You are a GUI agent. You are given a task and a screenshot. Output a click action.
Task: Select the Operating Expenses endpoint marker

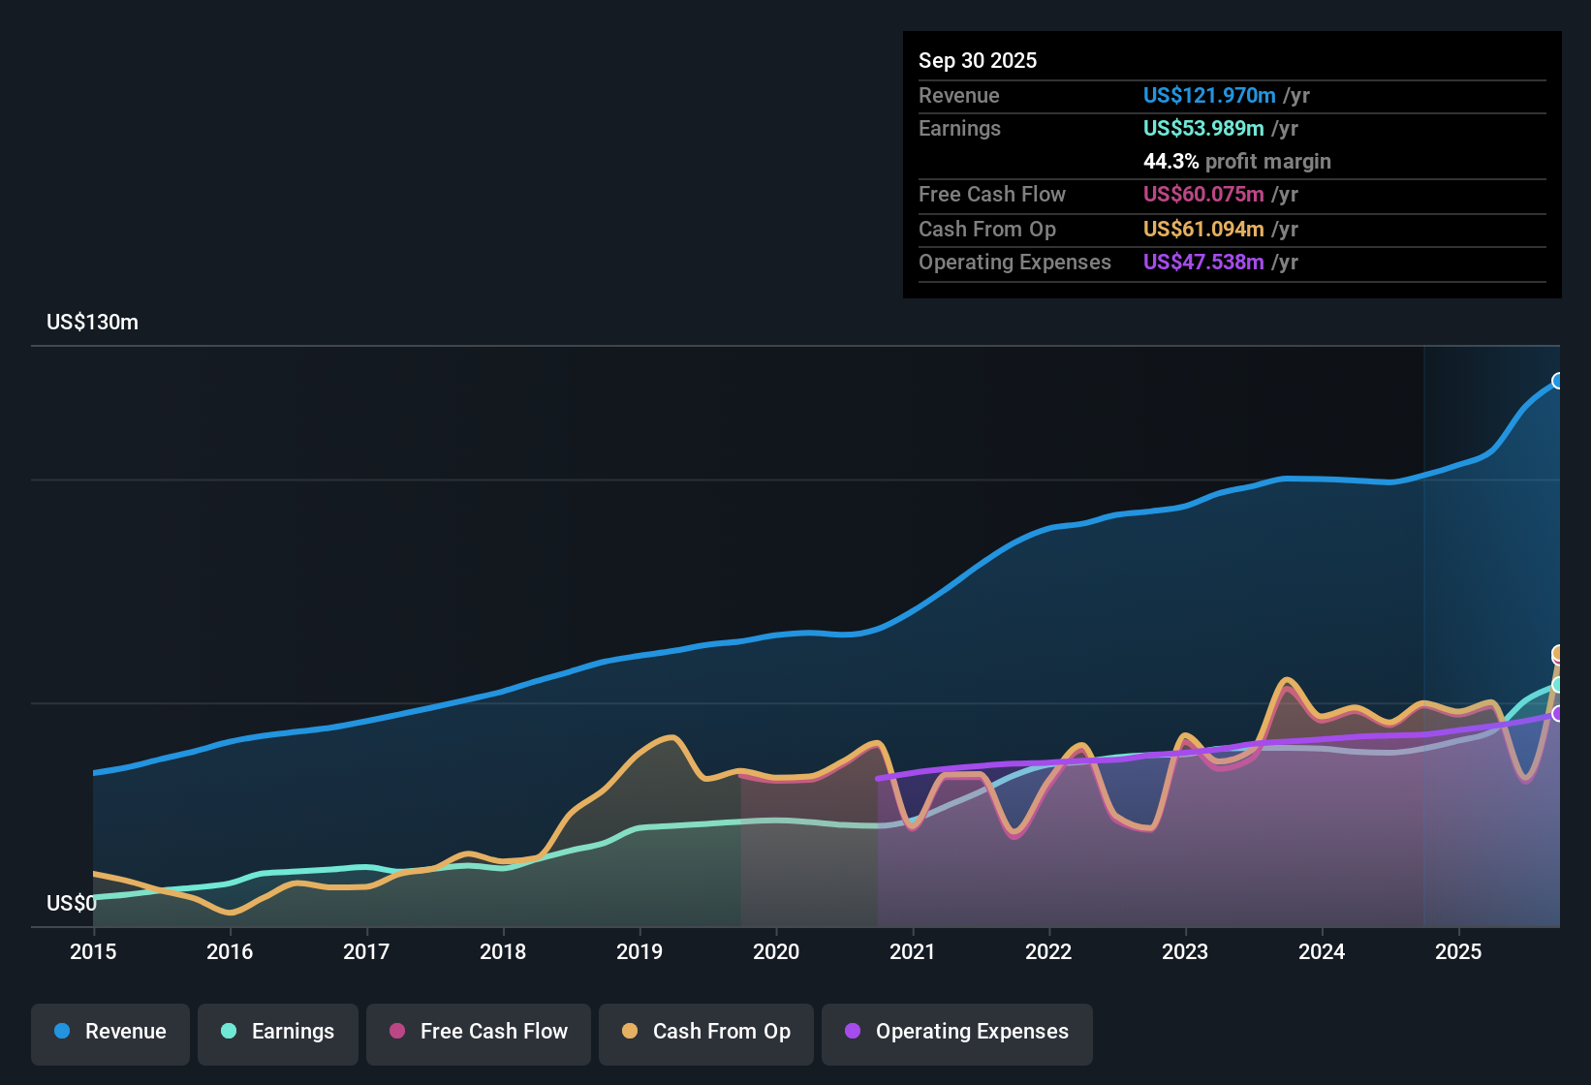click(x=1558, y=713)
